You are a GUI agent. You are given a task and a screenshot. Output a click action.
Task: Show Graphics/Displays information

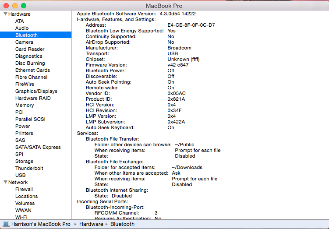(36, 91)
